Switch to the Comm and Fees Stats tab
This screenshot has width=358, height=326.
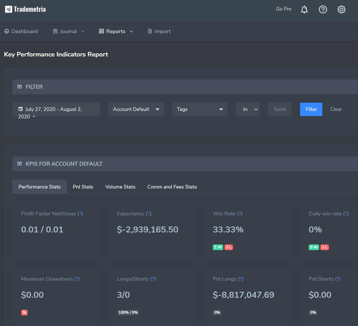click(172, 187)
